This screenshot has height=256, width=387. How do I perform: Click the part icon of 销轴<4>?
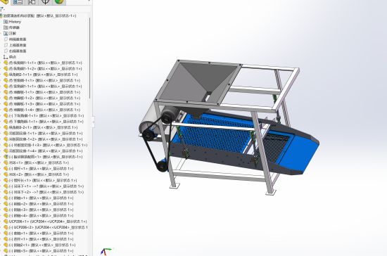point(6,215)
